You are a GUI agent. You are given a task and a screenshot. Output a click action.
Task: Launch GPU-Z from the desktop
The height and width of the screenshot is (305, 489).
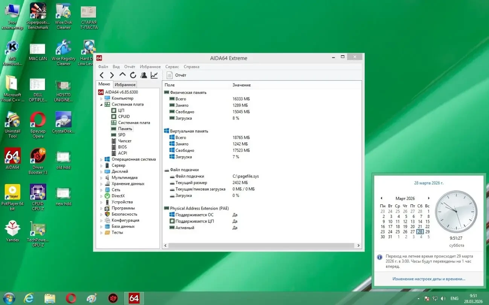[38, 229]
